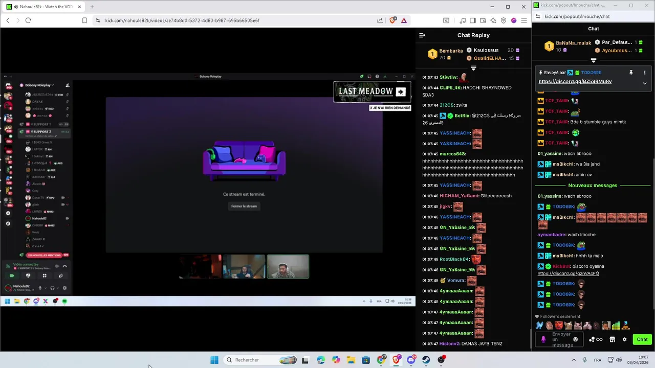View site settings icon in VOD address bar
Screen dimensions: 655x368
click(x=98, y=20)
